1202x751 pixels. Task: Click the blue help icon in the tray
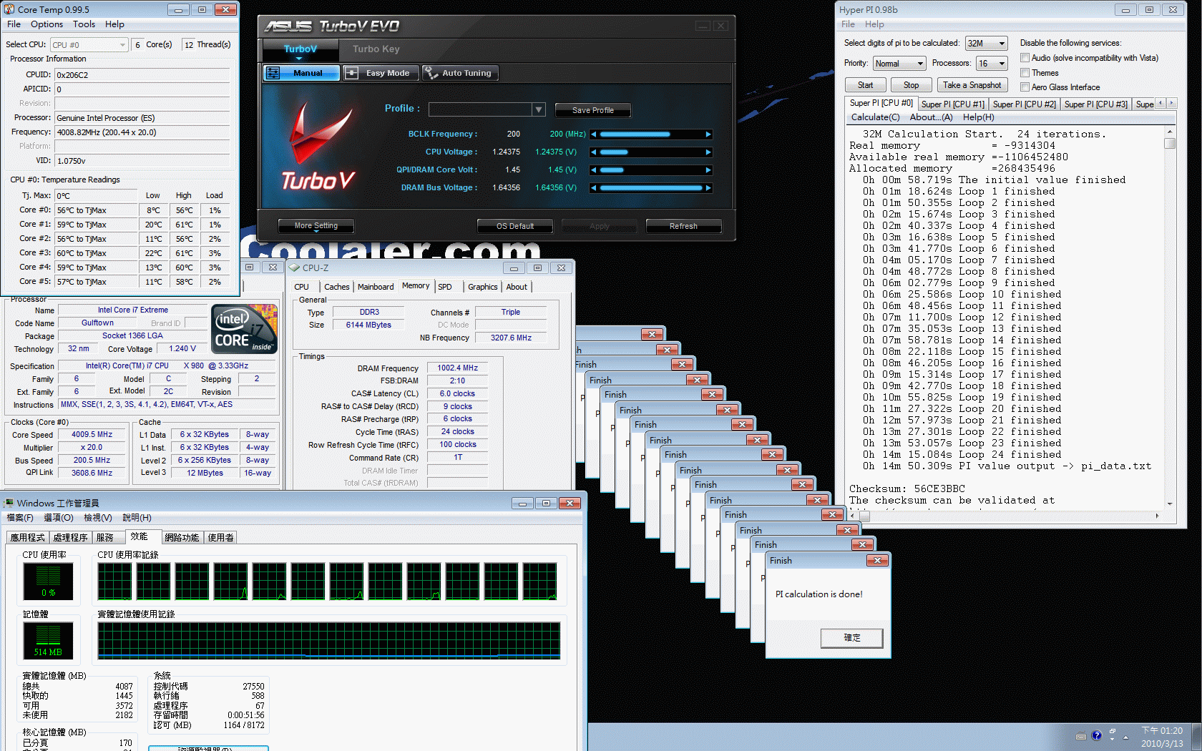pyautogui.click(x=1096, y=735)
